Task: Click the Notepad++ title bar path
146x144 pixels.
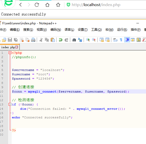Action: 19,23
